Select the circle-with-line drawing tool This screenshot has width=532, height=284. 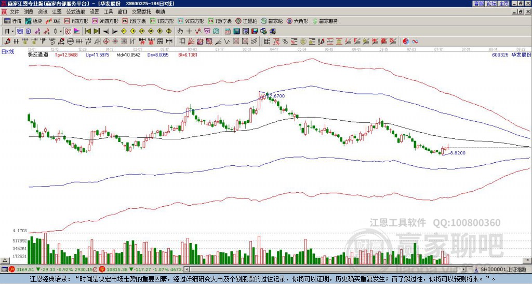(70, 41)
